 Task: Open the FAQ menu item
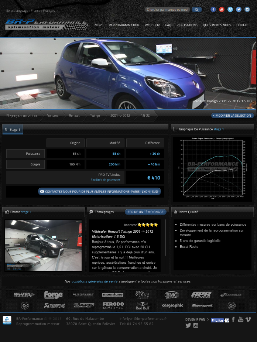[168, 25]
